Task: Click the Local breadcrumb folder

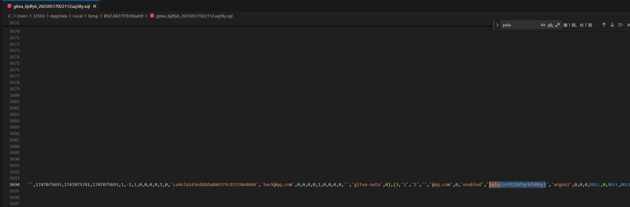Action: pyautogui.click(x=77, y=16)
